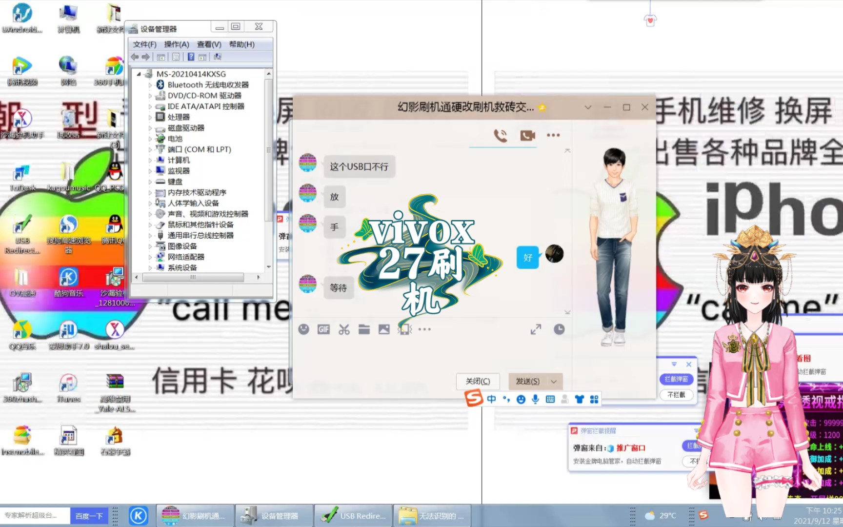The image size is (843, 527).
Task: Click the Back arrow in Device Manager toolbar
Action: coord(135,57)
